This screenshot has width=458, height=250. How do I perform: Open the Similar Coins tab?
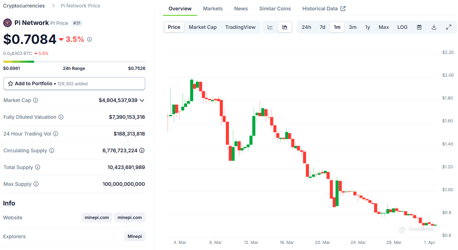click(x=275, y=8)
